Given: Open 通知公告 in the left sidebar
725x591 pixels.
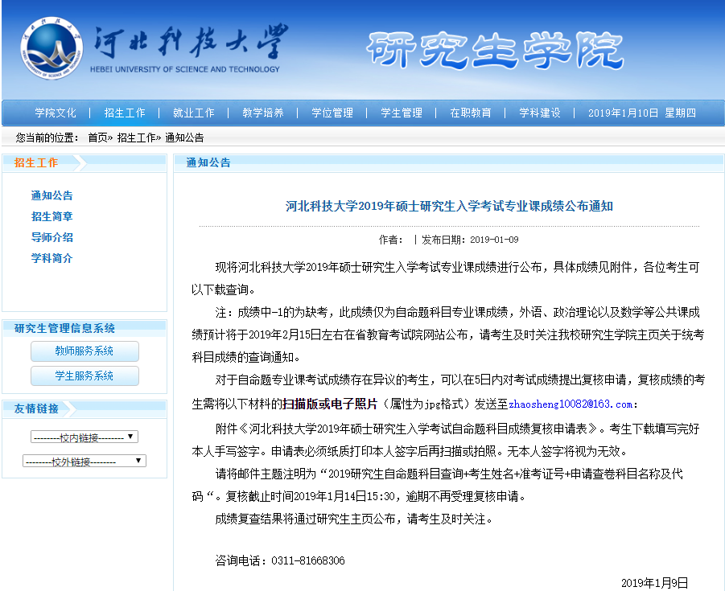Looking at the screenshot, I should 52,195.
